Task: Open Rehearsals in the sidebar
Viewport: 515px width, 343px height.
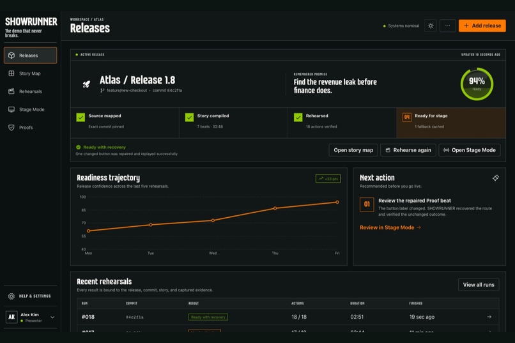Action: point(30,91)
